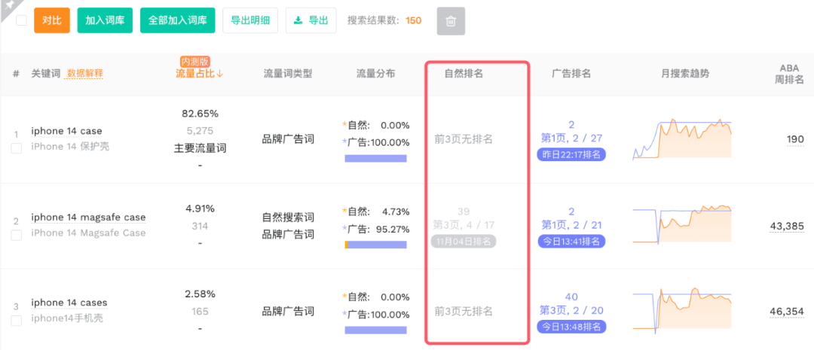Click the 82.65% traffic share value
This screenshot has width=814, height=350.
click(x=200, y=113)
